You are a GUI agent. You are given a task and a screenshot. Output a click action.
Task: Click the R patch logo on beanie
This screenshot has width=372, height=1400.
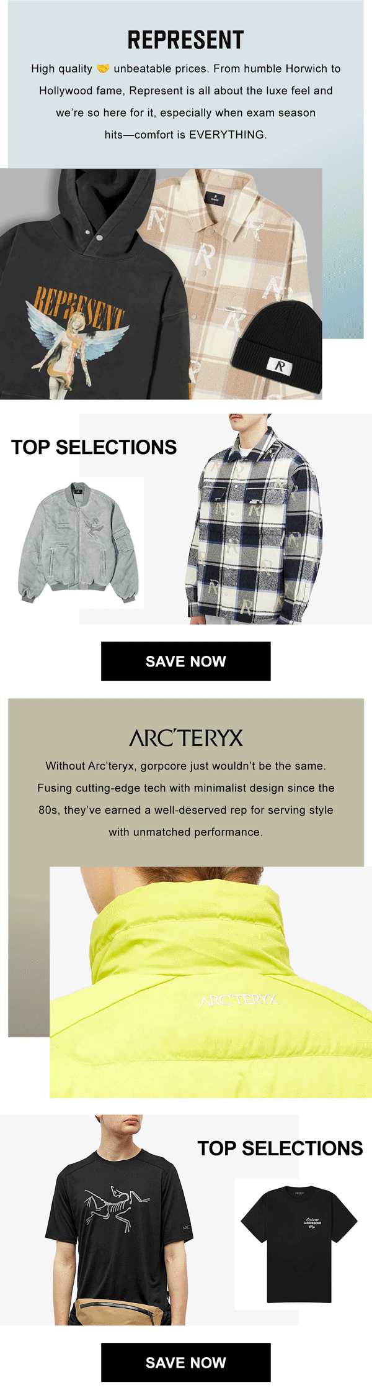tap(280, 365)
